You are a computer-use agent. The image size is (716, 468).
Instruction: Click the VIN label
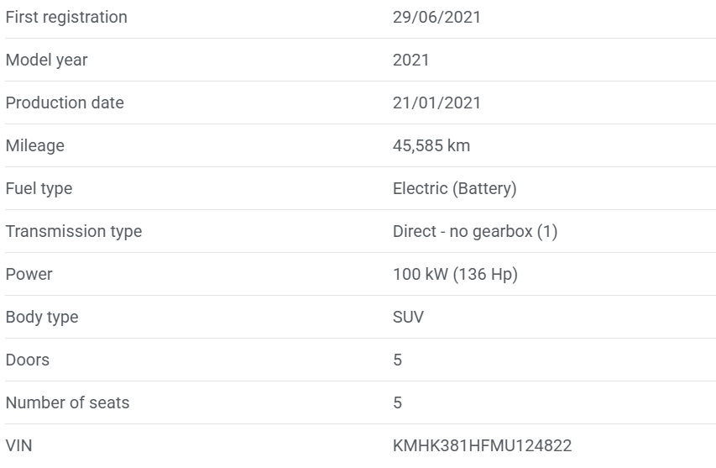18,445
